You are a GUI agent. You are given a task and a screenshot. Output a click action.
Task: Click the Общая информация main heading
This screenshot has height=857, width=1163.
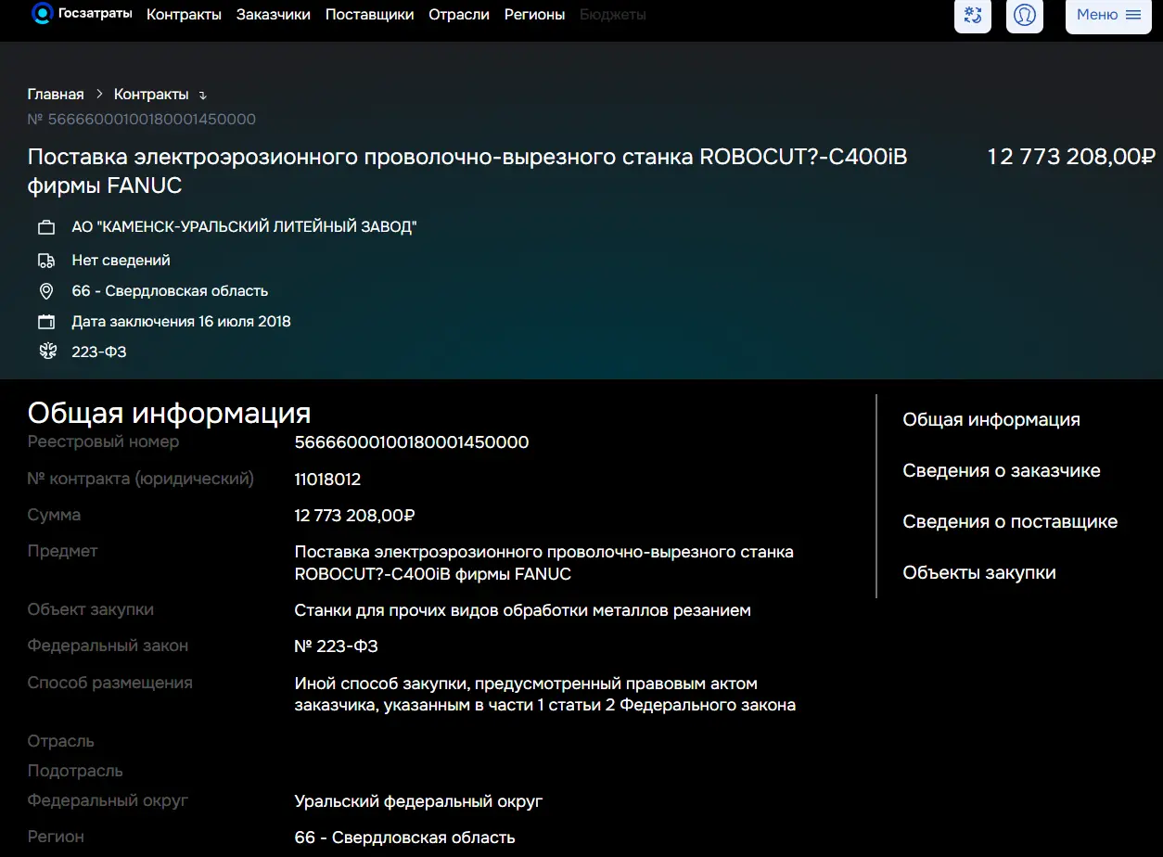(x=170, y=413)
